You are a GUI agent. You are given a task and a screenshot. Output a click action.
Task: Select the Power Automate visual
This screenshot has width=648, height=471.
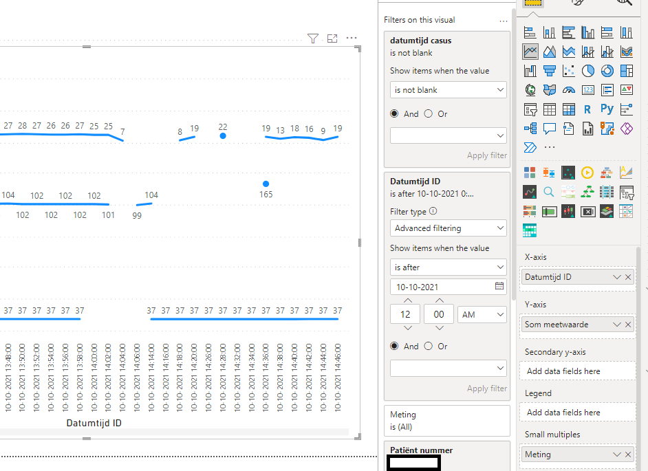coord(530,148)
